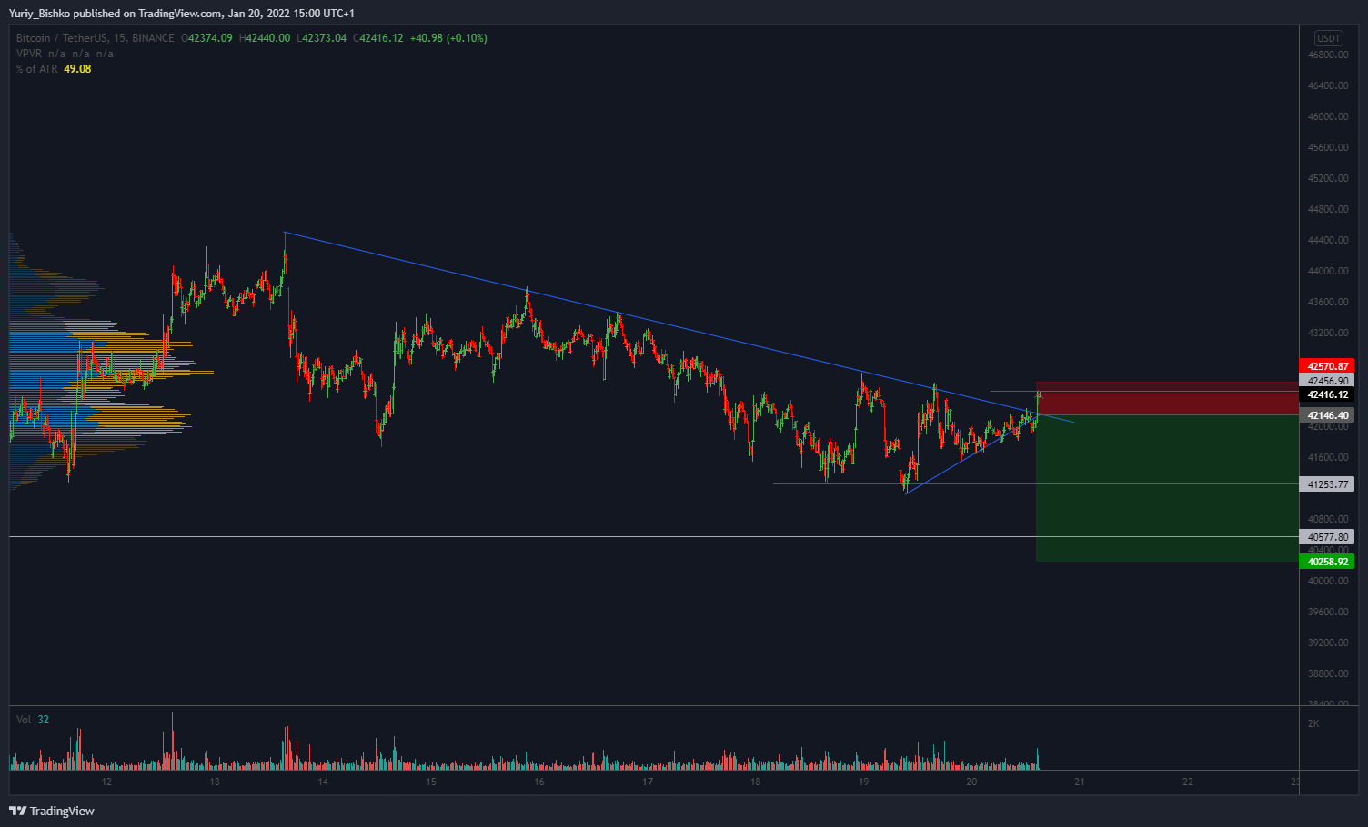
Task: Click the 45200.00 price axis label
Action: pyautogui.click(x=1328, y=178)
